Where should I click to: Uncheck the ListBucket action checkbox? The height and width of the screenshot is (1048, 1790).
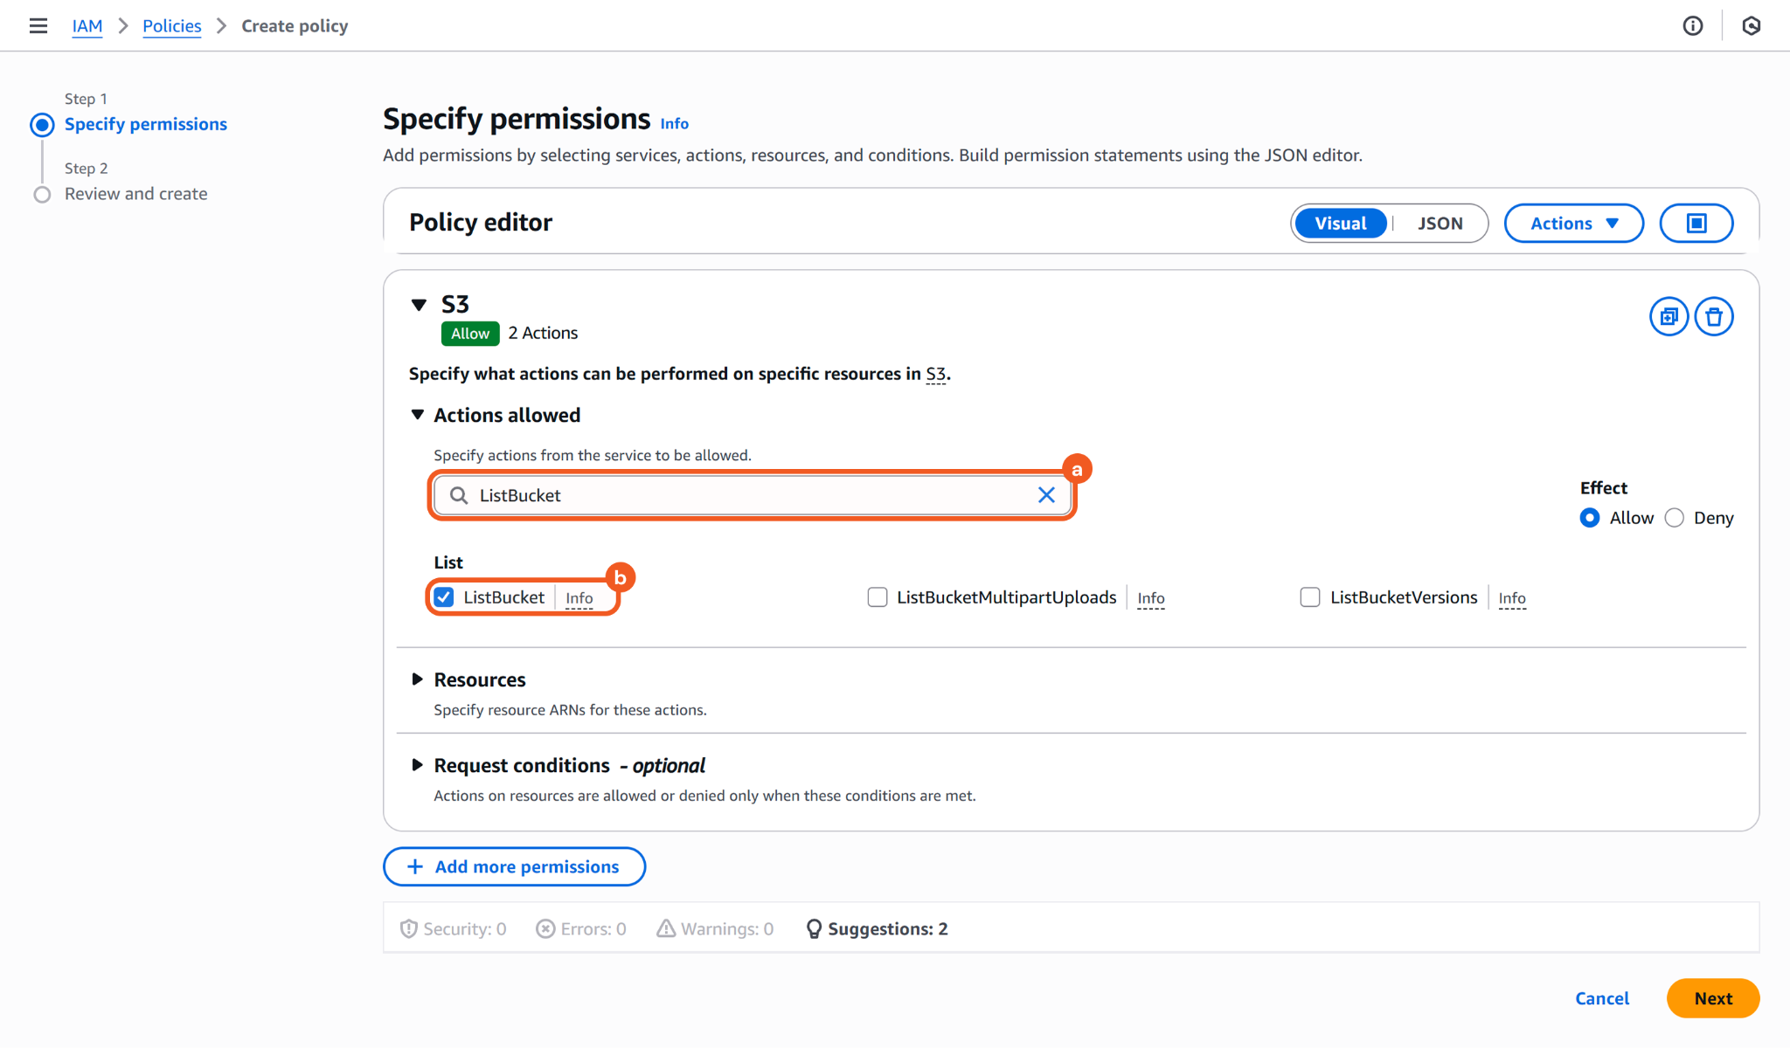point(444,597)
